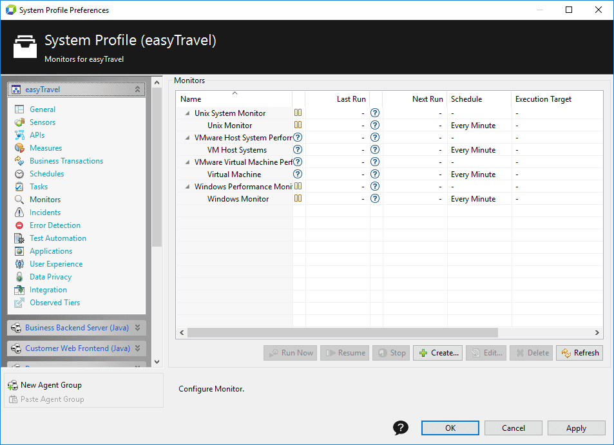The height and width of the screenshot is (445, 614).
Task: Collapse the VMware Host System Performance node
Action: tap(187, 138)
